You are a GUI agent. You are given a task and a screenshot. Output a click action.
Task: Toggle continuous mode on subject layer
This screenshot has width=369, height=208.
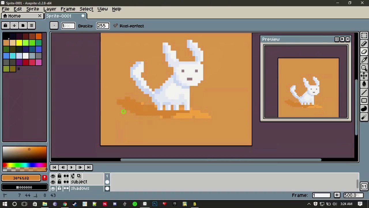tap(66, 182)
